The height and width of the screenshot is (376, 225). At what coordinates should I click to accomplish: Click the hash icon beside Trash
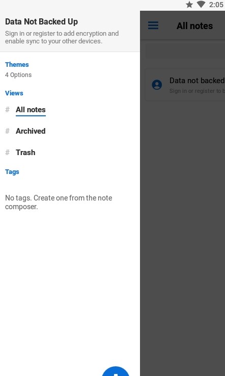pos(8,152)
